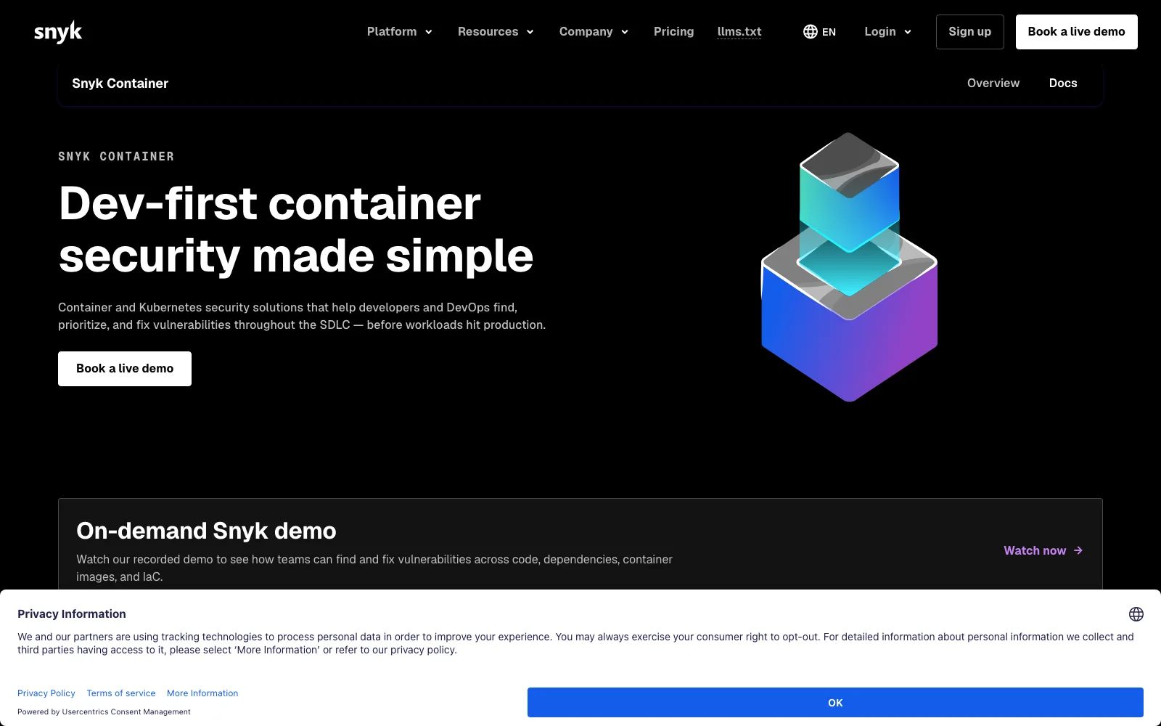
Task: Click the Privacy Information heading
Action: pos(72,614)
